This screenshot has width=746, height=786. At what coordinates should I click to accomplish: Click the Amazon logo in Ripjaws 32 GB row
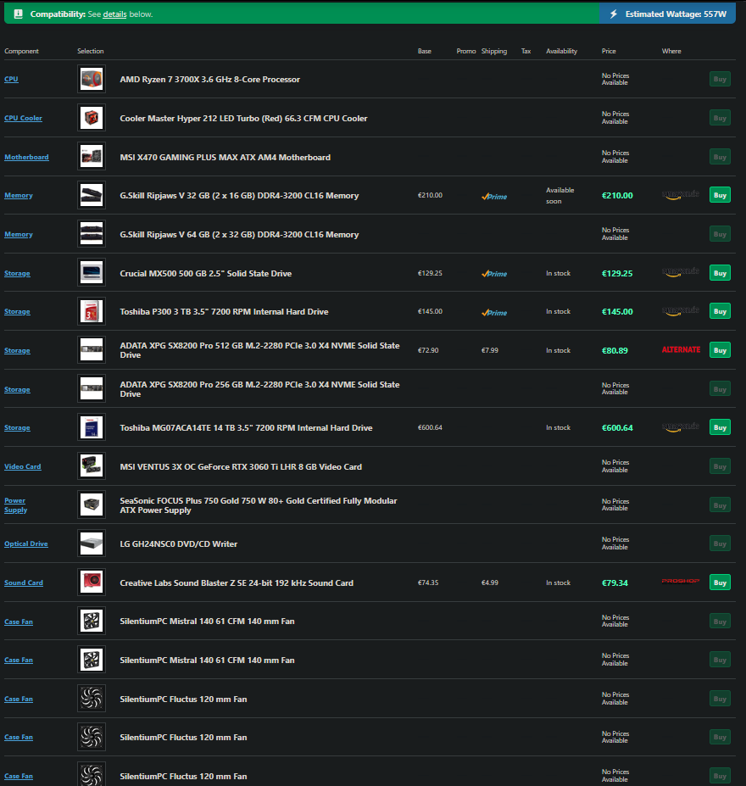(681, 195)
